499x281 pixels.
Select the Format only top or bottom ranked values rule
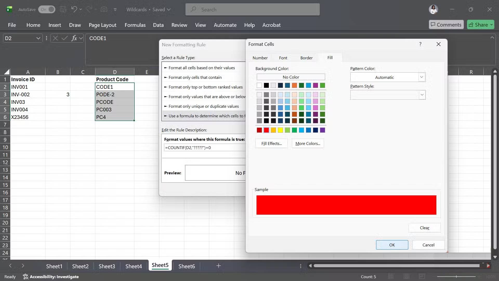[206, 87]
